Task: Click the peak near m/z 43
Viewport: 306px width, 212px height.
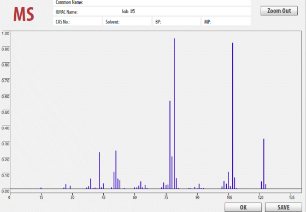Action: point(99,170)
